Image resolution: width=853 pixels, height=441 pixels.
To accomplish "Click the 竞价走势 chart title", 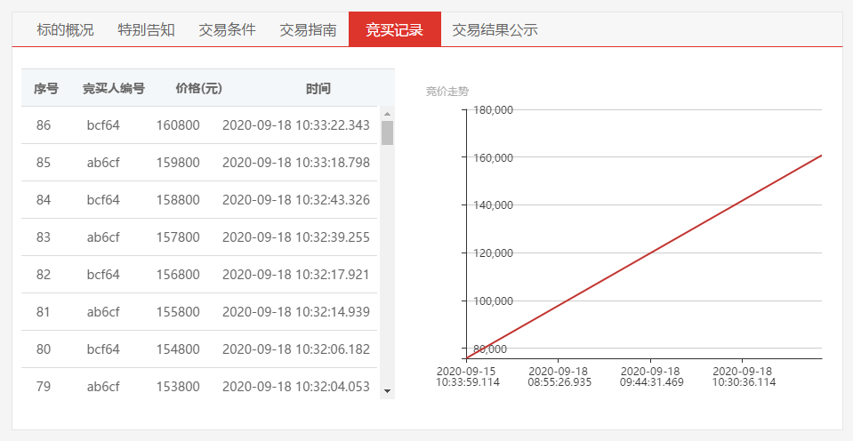I will 447,91.
